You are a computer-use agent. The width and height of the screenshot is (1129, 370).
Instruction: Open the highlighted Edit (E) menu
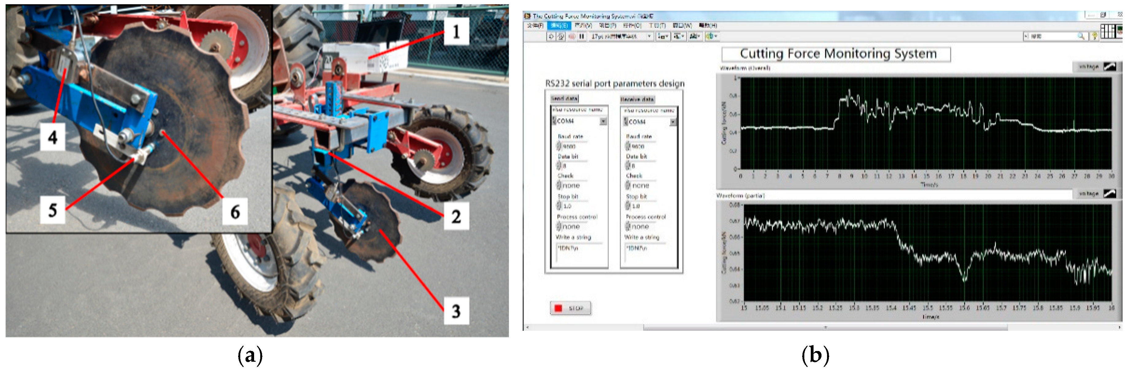pyautogui.click(x=559, y=25)
